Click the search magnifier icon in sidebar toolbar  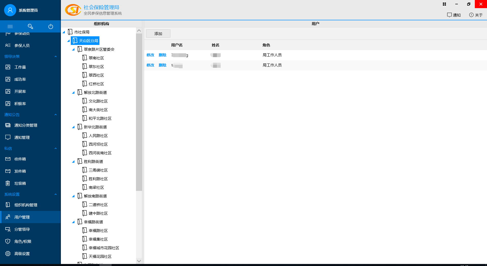click(30, 26)
